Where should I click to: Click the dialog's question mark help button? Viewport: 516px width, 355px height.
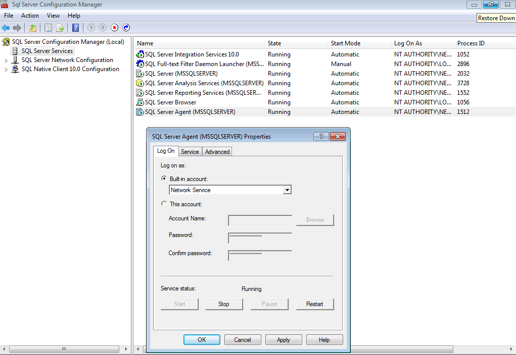(321, 136)
